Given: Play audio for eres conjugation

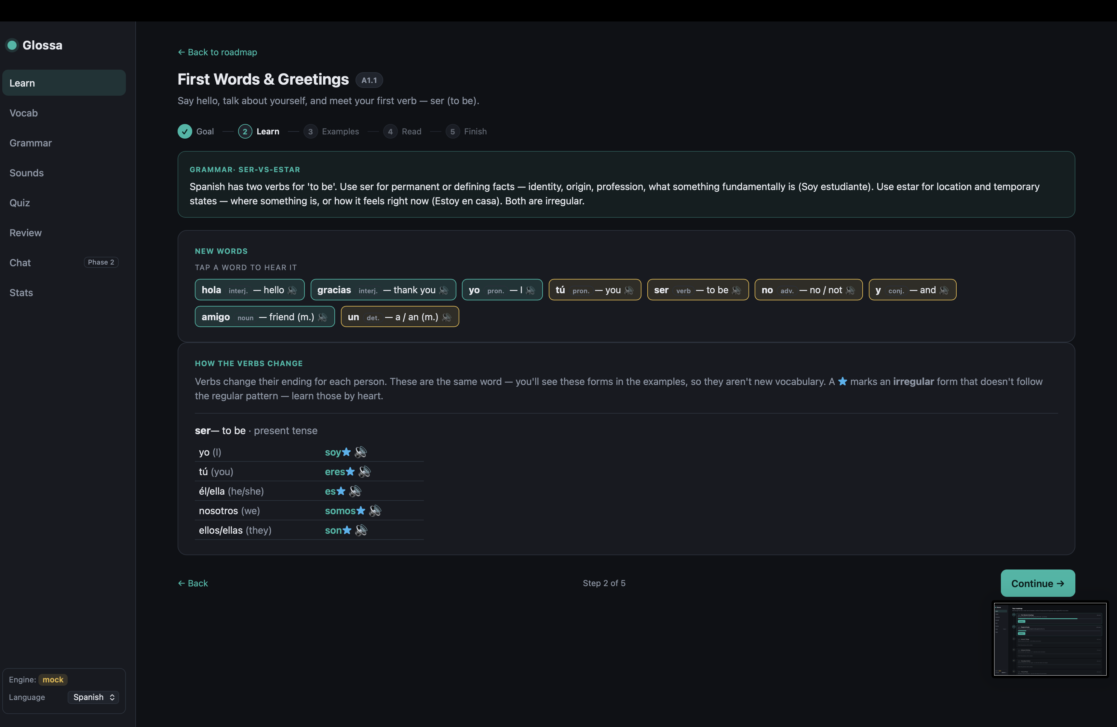Looking at the screenshot, I should (364, 472).
